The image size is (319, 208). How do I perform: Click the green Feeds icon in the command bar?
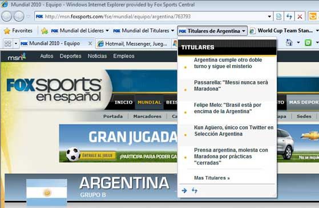coord(308,43)
